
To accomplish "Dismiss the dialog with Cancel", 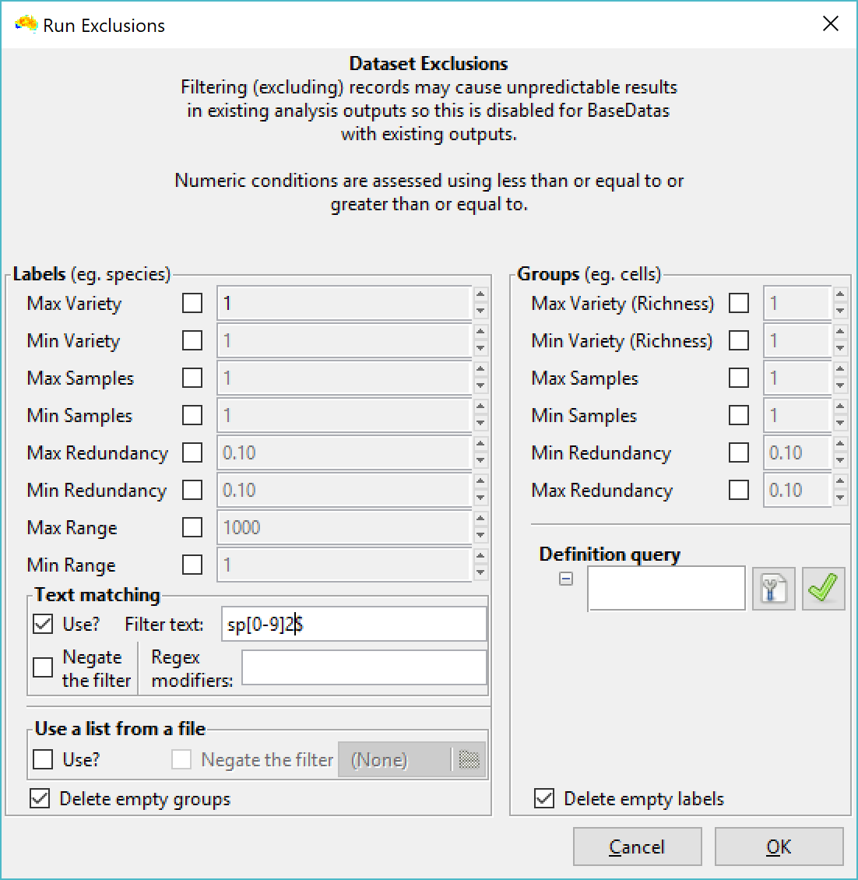I will click(637, 847).
